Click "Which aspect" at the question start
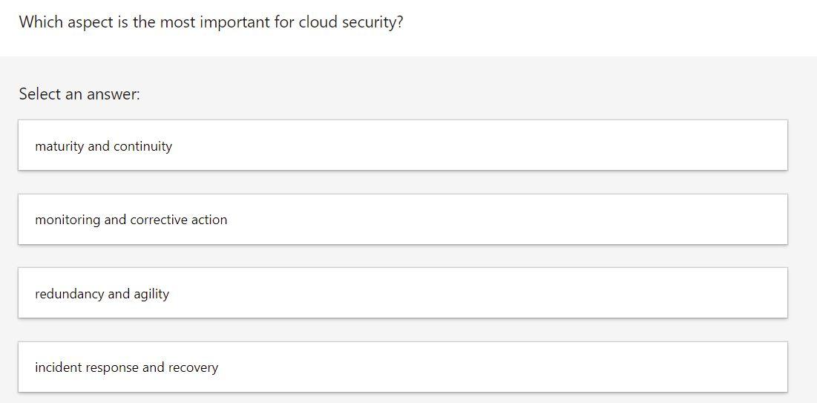The height and width of the screenshot is (403, 817). [x=65, y=22]
